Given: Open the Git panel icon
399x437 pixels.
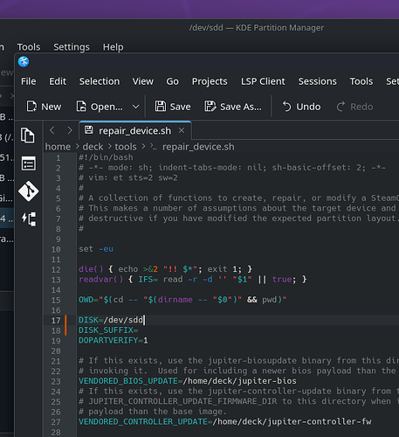Looking at the screenshot, I should [28, 191].
